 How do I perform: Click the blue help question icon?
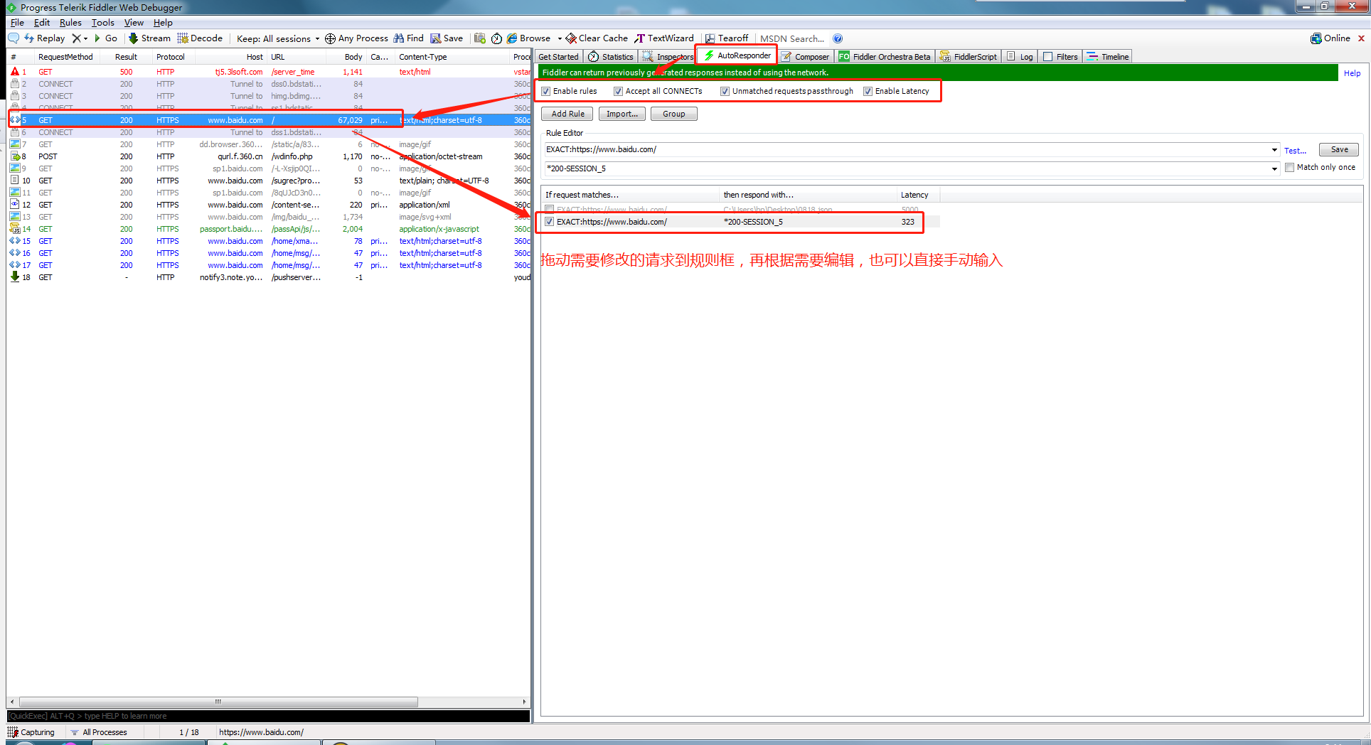(x=838, y=38)
